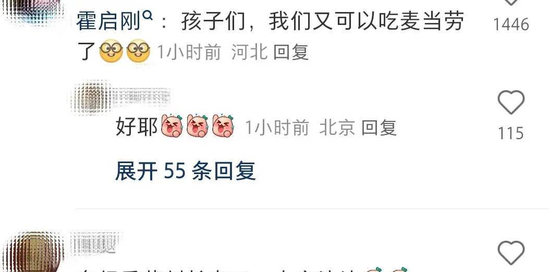Open the avatar of the 好耶 replier
This screenshot has width=549, height=272.
point(92,97)
